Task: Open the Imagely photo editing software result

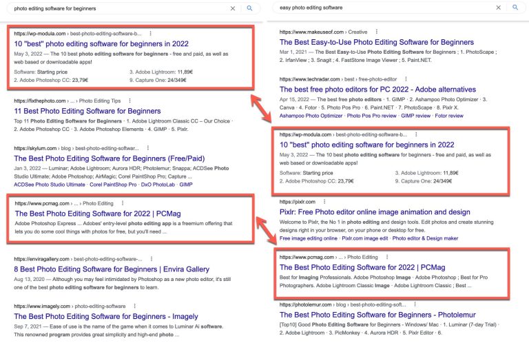Action: [106, 316]
